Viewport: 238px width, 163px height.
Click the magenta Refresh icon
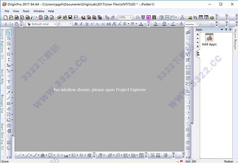pyautogui.click(x=149, y=17)
